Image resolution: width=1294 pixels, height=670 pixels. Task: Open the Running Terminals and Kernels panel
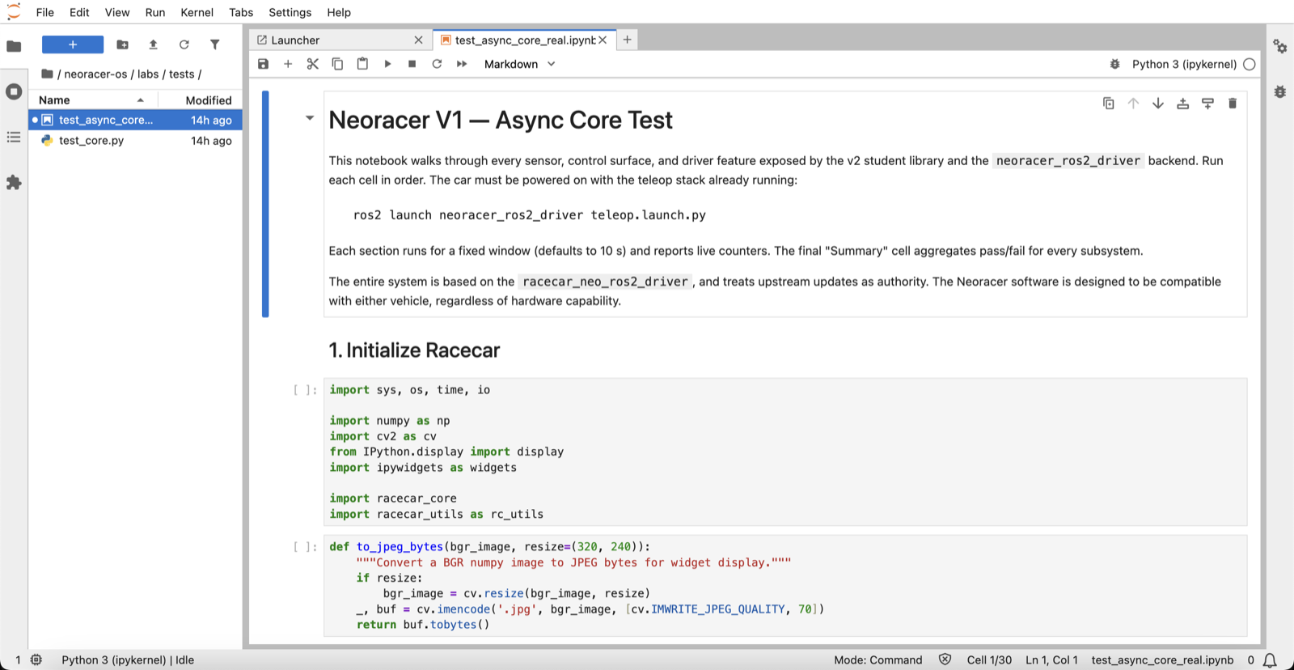14,91
